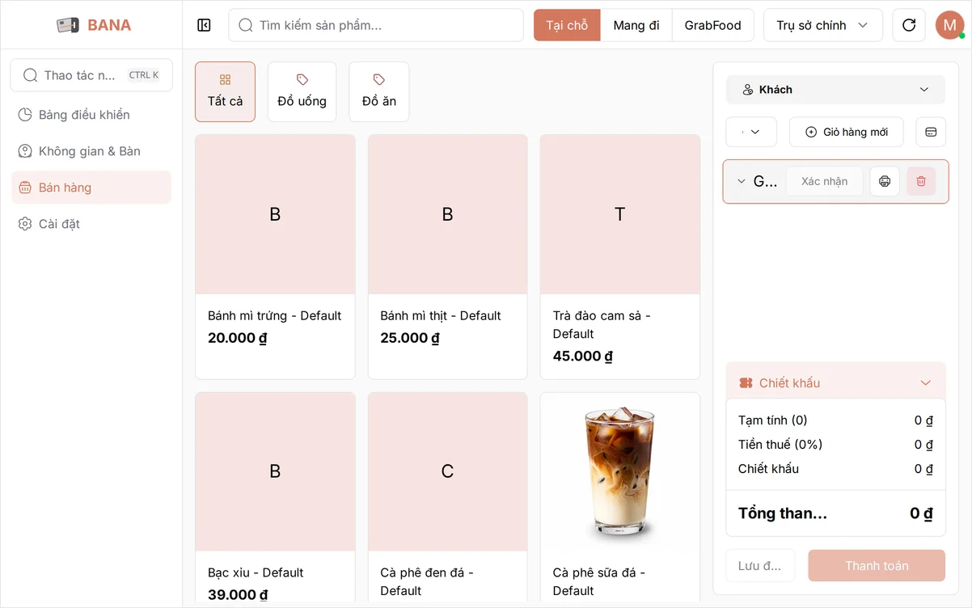
Task: Click Tiền thuế (0%) label
Action: [x=780, y=445]
